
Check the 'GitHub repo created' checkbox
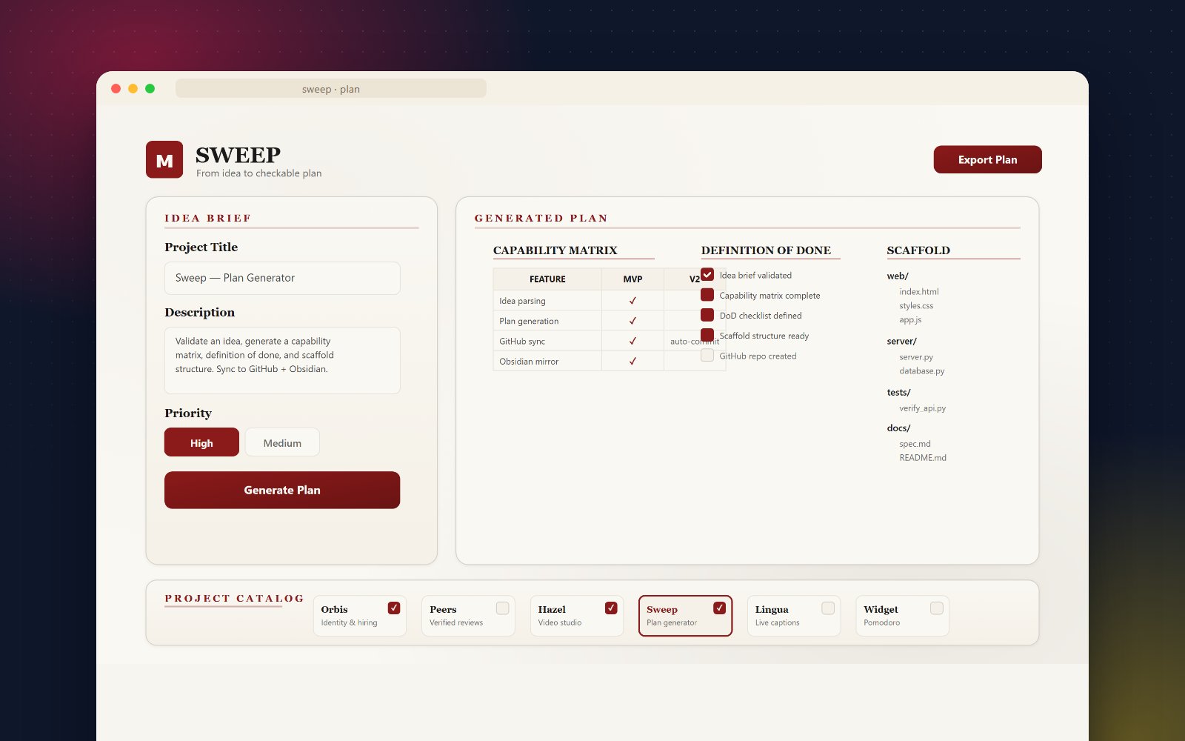coord(707,356)
